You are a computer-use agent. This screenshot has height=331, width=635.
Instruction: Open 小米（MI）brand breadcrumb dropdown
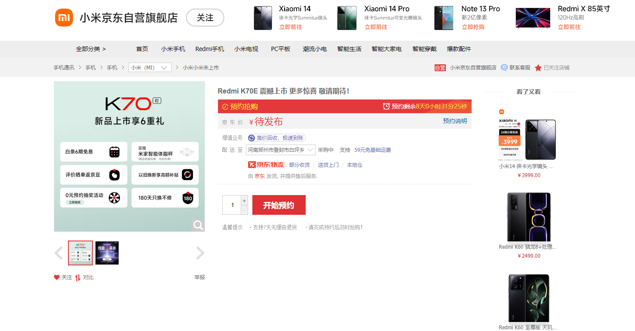pyautogui.click(x=150, y=68)
